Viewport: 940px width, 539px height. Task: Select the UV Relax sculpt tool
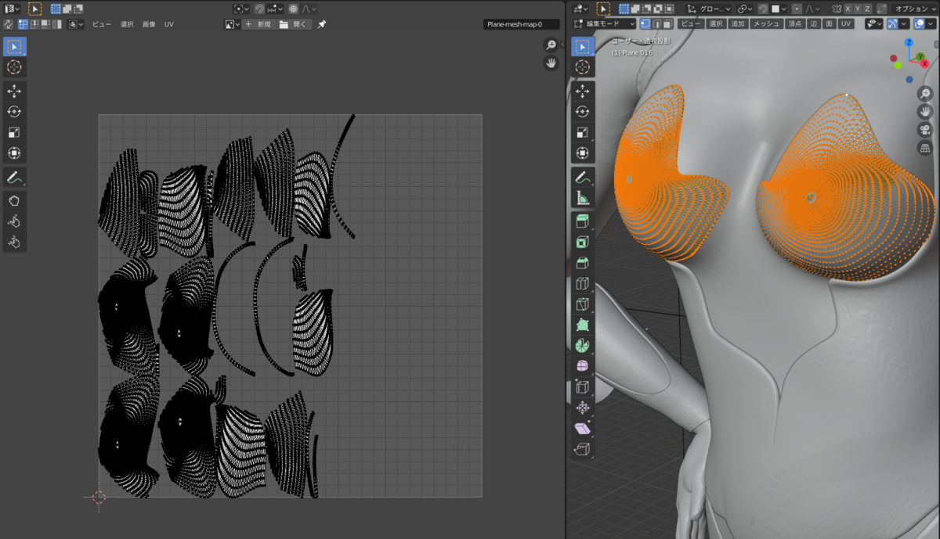point(14,221)
